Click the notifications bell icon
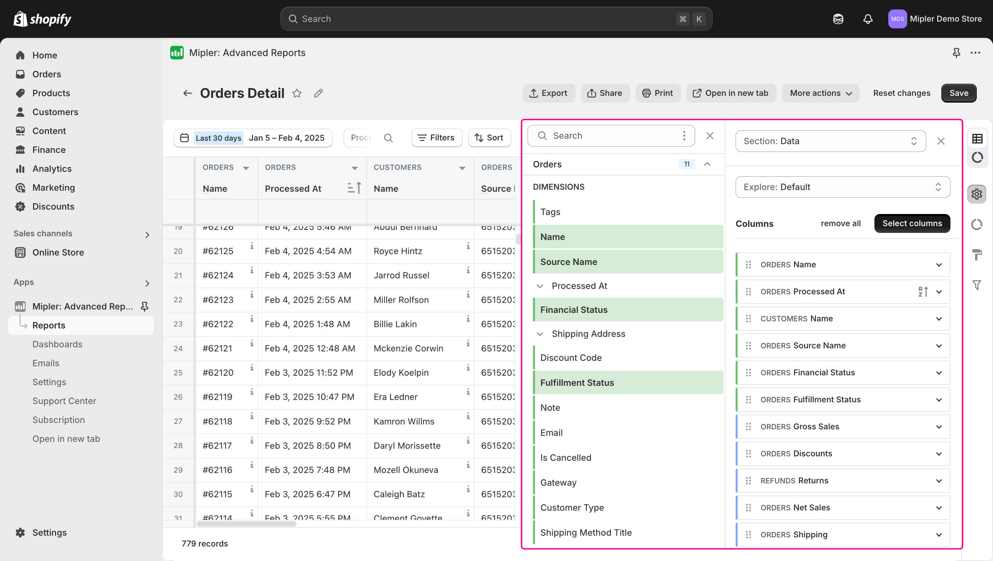The width and height of the screenshot is (993, 561). click(867, 19)
